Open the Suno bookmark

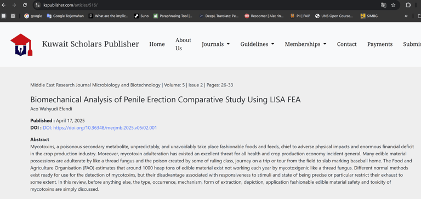(141, 16)
